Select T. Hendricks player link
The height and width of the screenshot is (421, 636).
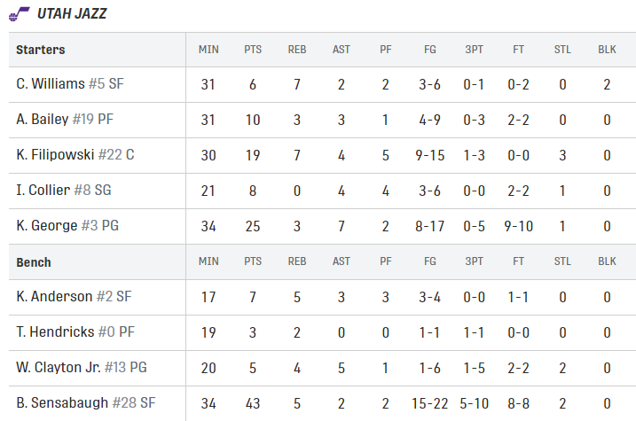click(x=55, y=331)
